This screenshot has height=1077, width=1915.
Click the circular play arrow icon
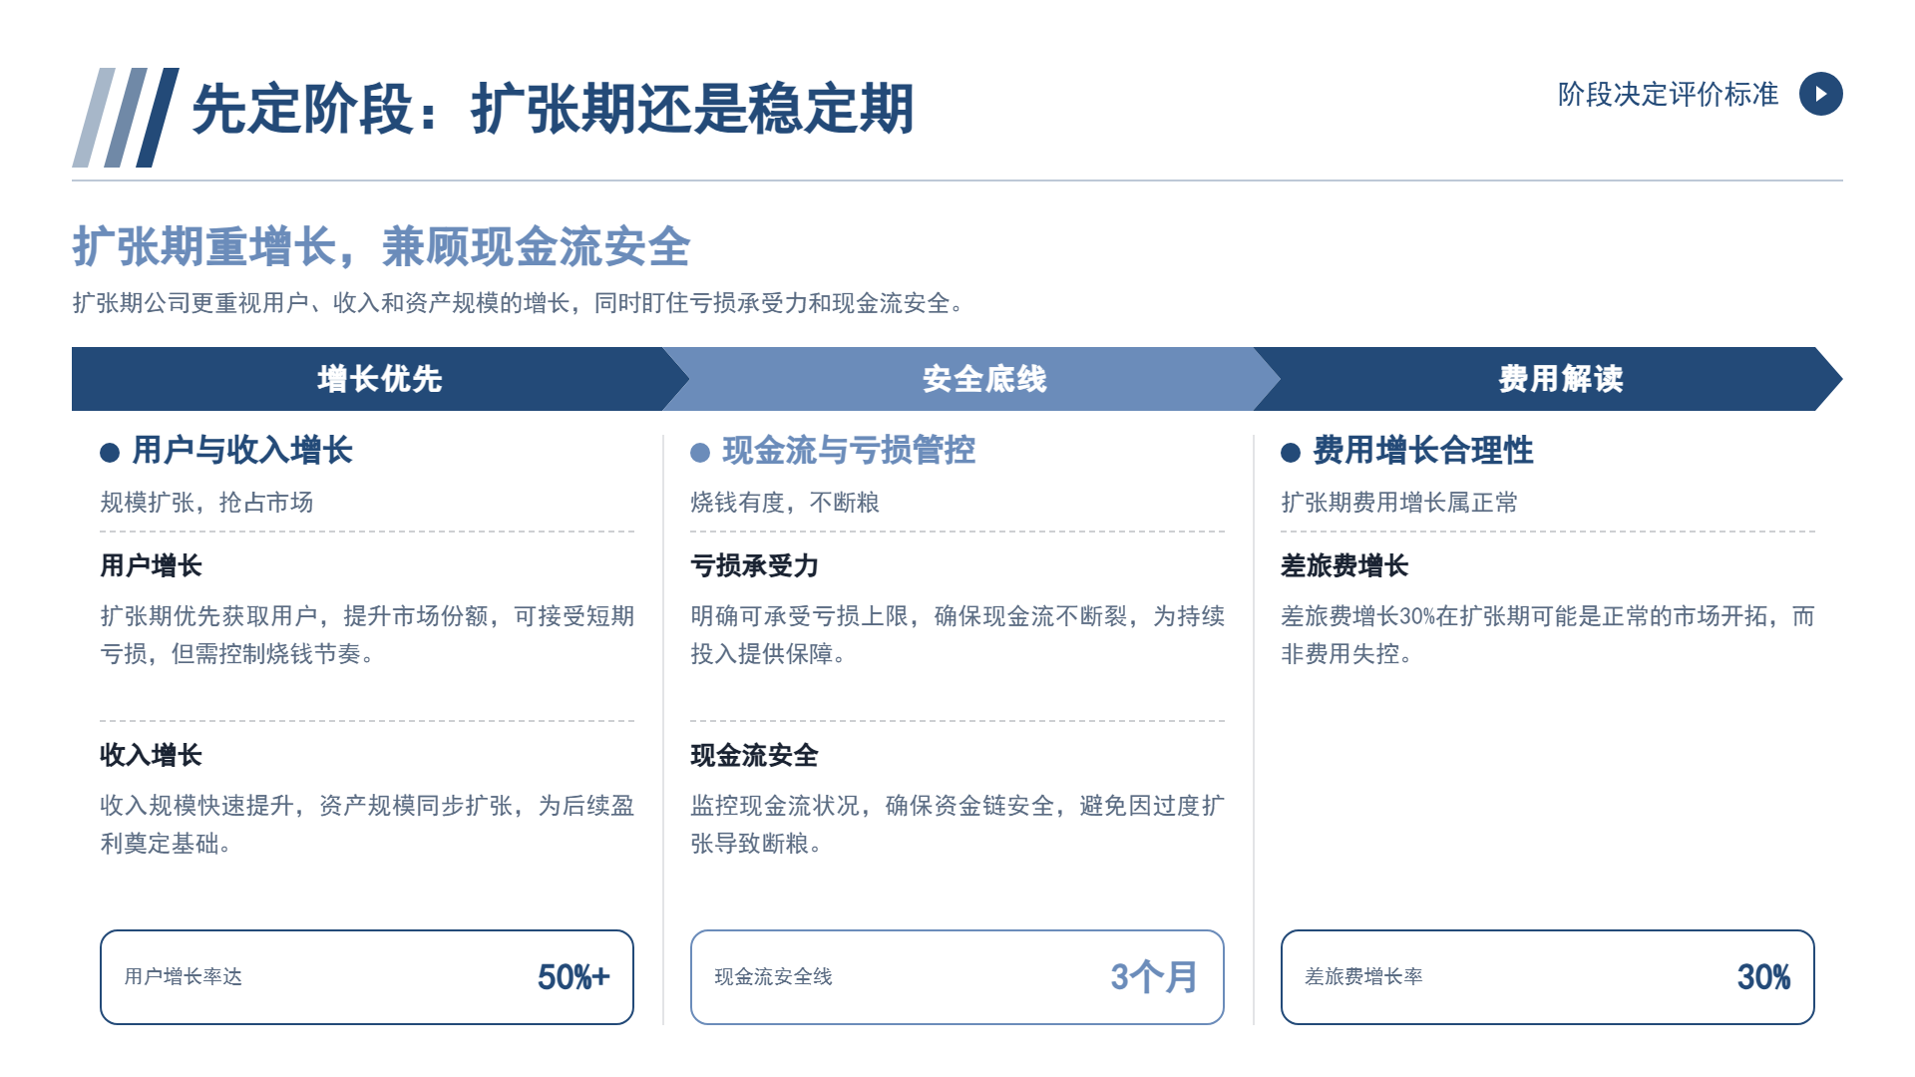[1820, 94]
